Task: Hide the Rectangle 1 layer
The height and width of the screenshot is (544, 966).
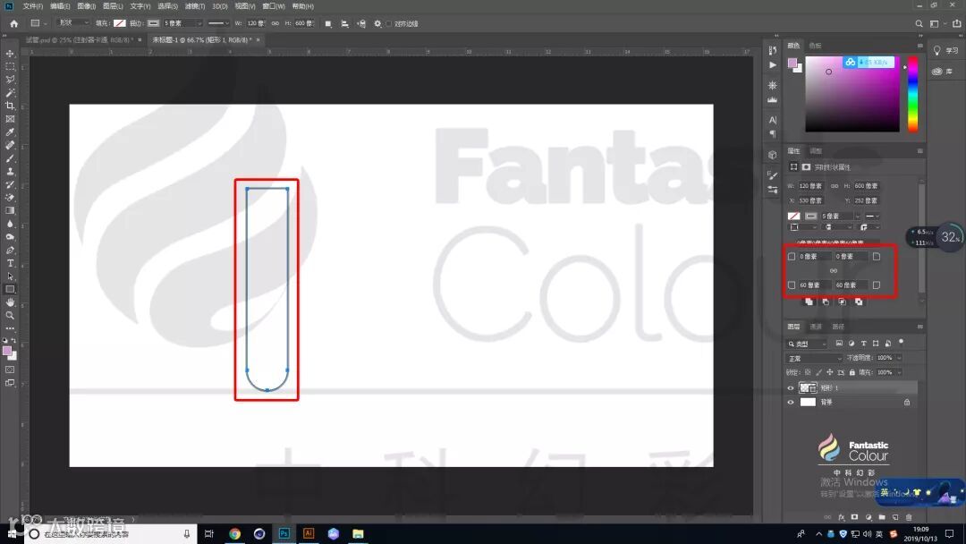Action: [x=791, y=388]
